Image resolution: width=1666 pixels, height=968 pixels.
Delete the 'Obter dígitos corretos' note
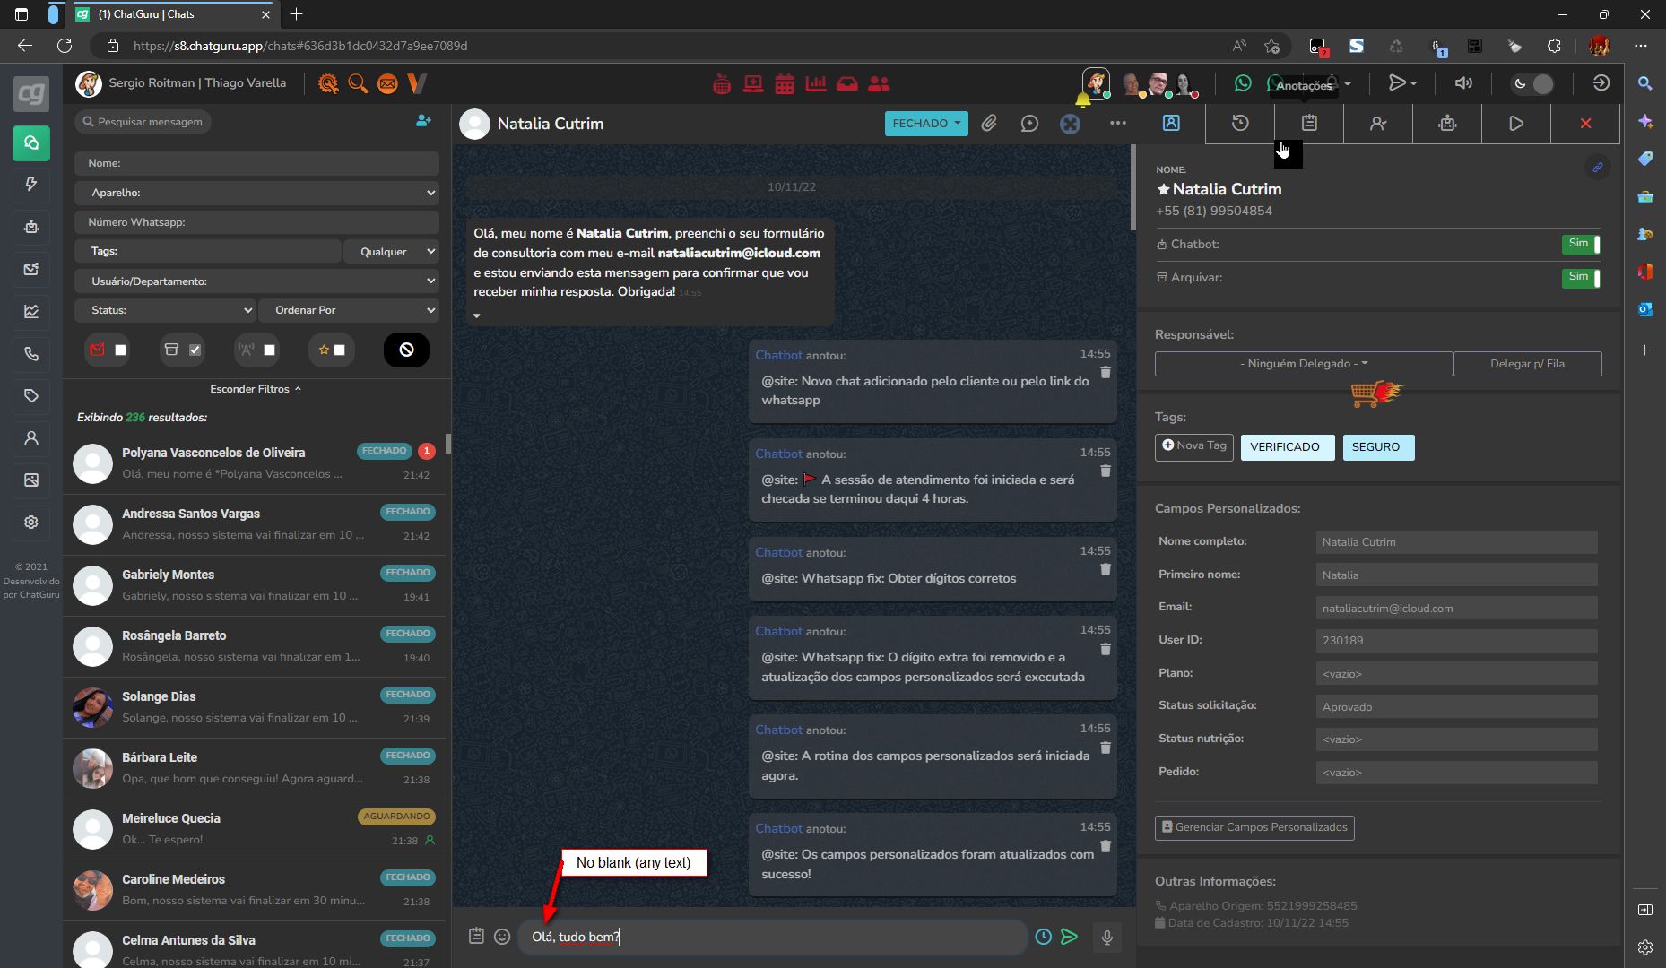point(1106,570)
